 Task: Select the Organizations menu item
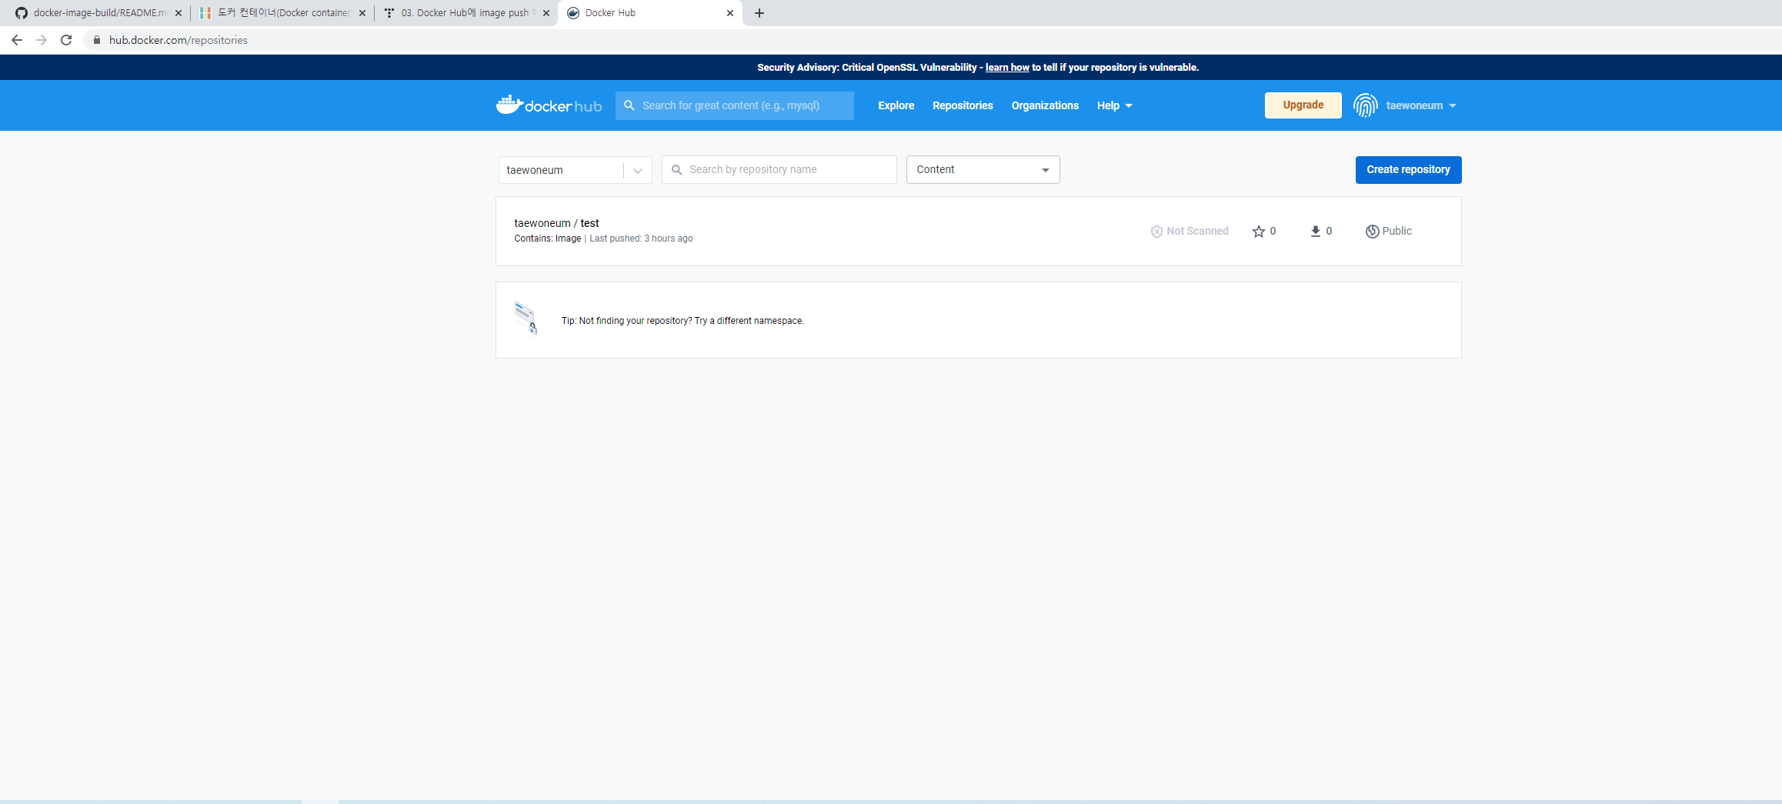click(1044, 105)
